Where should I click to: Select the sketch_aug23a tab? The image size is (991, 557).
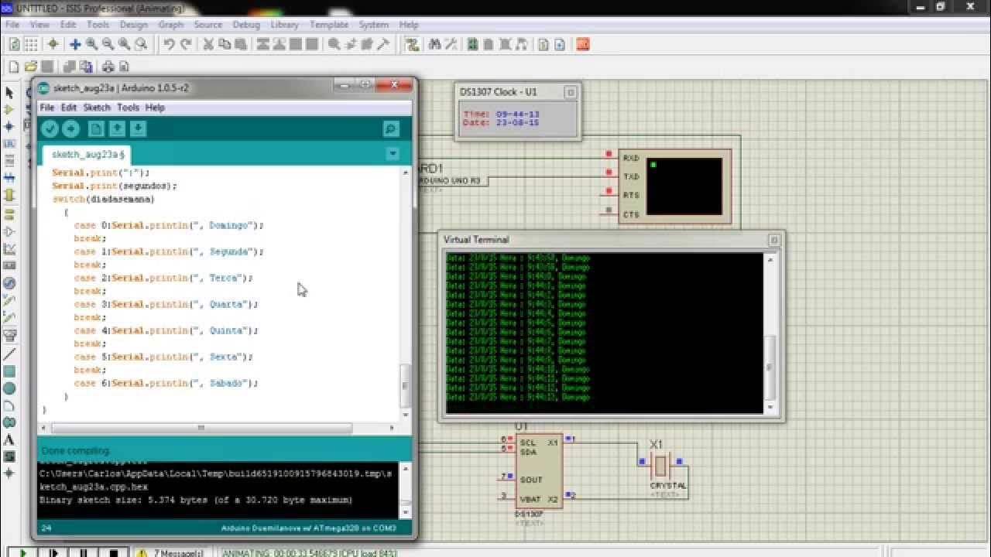(87, 155)
